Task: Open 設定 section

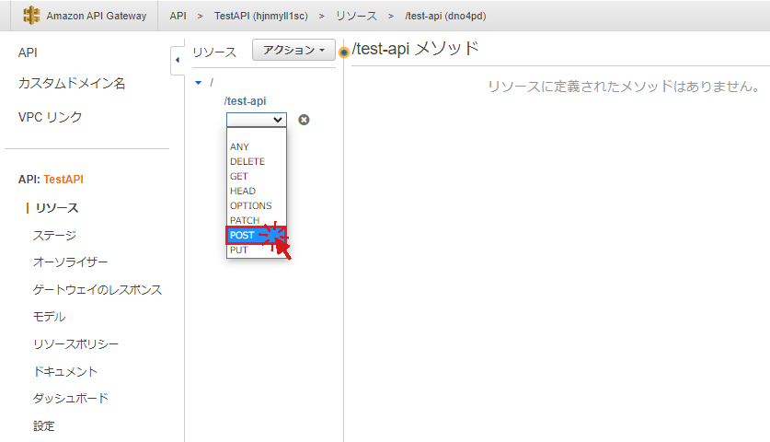Action: (44, 425)
